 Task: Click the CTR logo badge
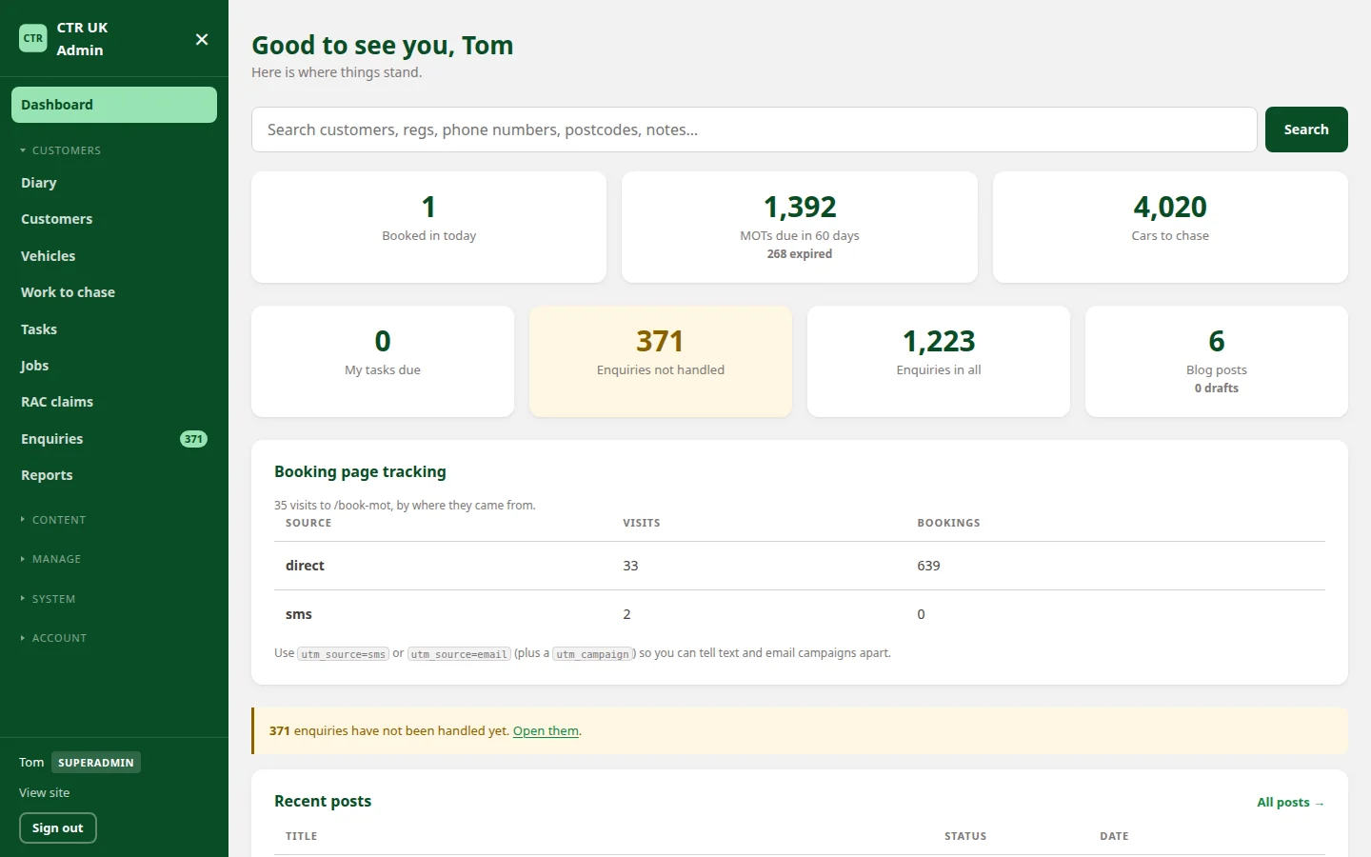pyautogui.click(x=33, y=38)
